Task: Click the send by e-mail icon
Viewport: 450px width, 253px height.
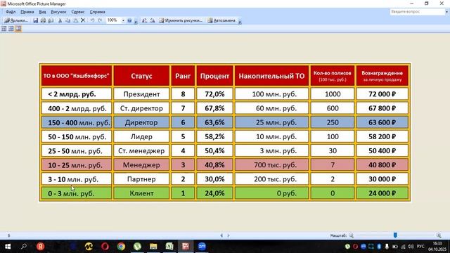Action: pyautogui.click(x=51, y=20)
